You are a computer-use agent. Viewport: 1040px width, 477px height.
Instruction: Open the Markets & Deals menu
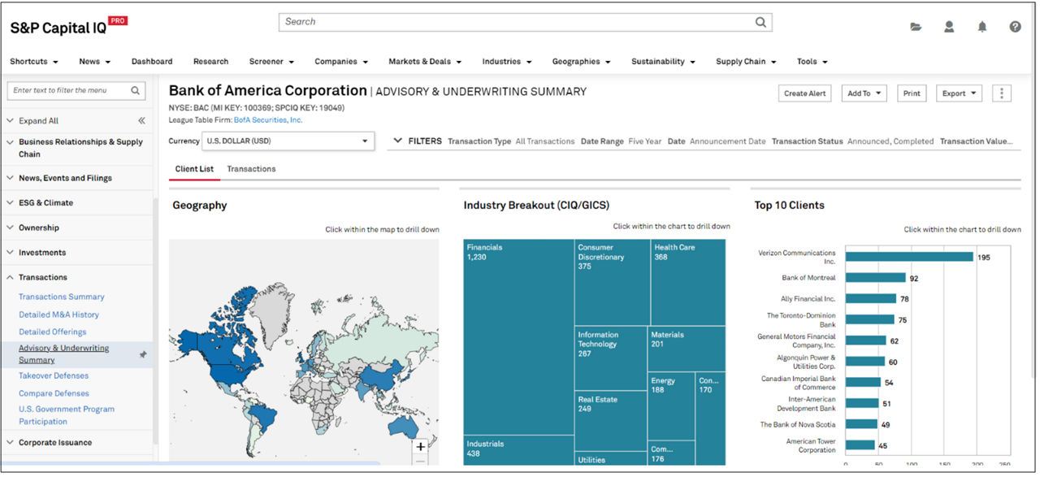[x=425, y=62]
